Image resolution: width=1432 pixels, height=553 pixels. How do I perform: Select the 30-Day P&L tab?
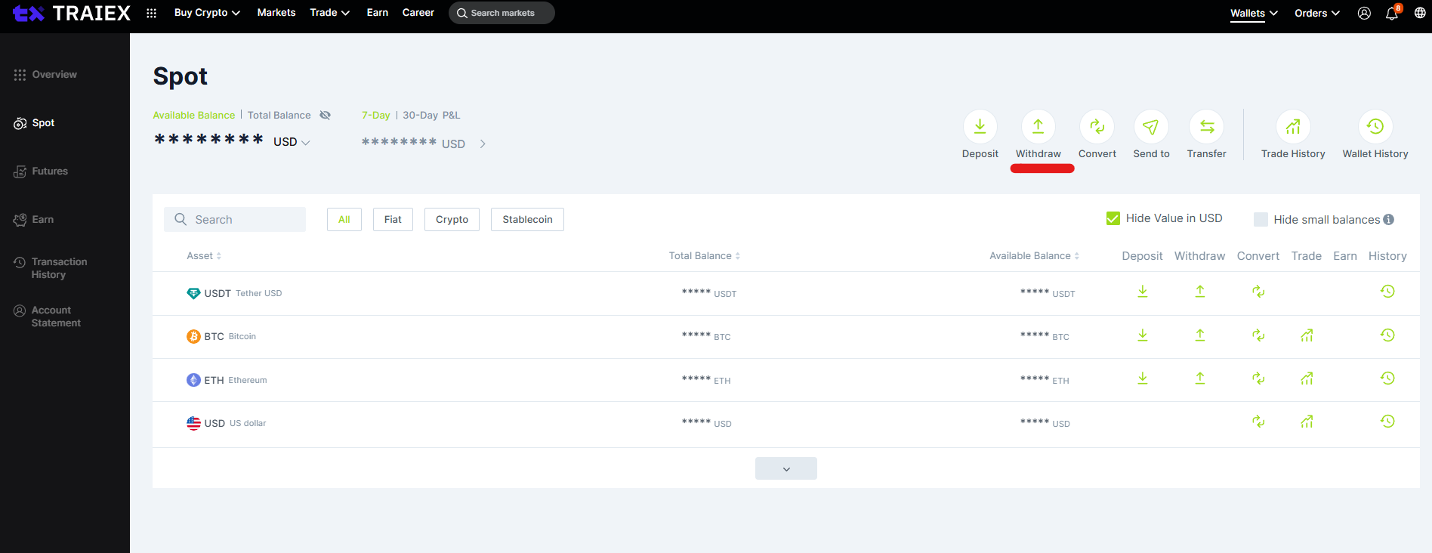pyautogui.click(x=420, y=115)
